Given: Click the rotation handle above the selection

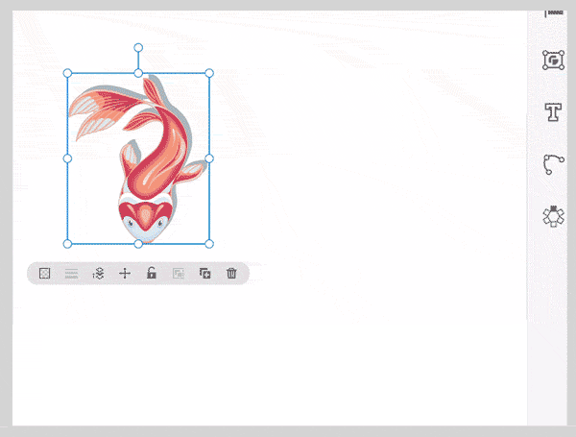Looking at the screenshot, I should point(138,48).
